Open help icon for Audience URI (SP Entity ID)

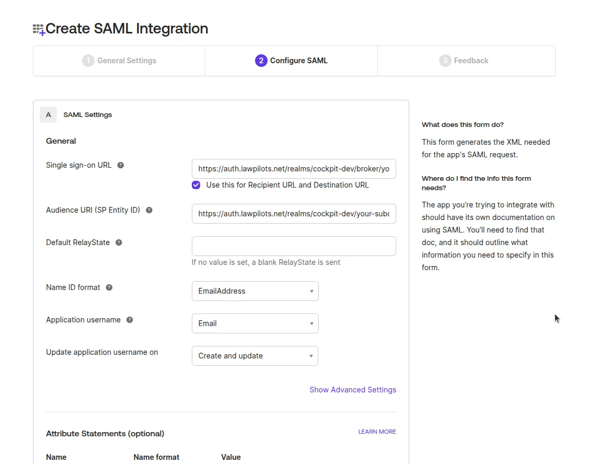(149, 210)
